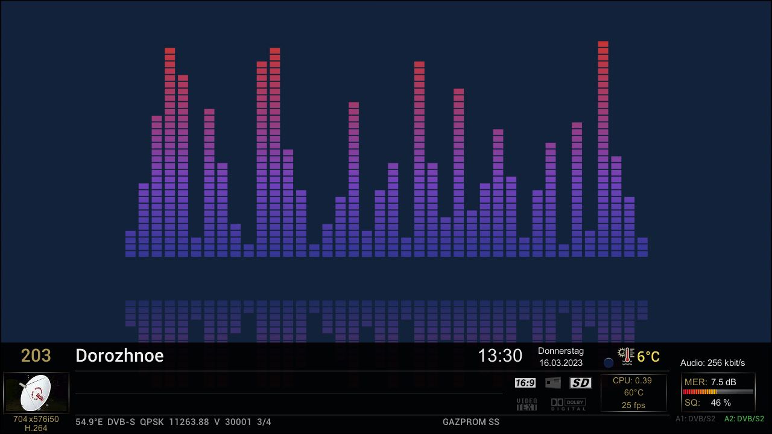Toggle the blue recording status dot

(x=609, y=363)
